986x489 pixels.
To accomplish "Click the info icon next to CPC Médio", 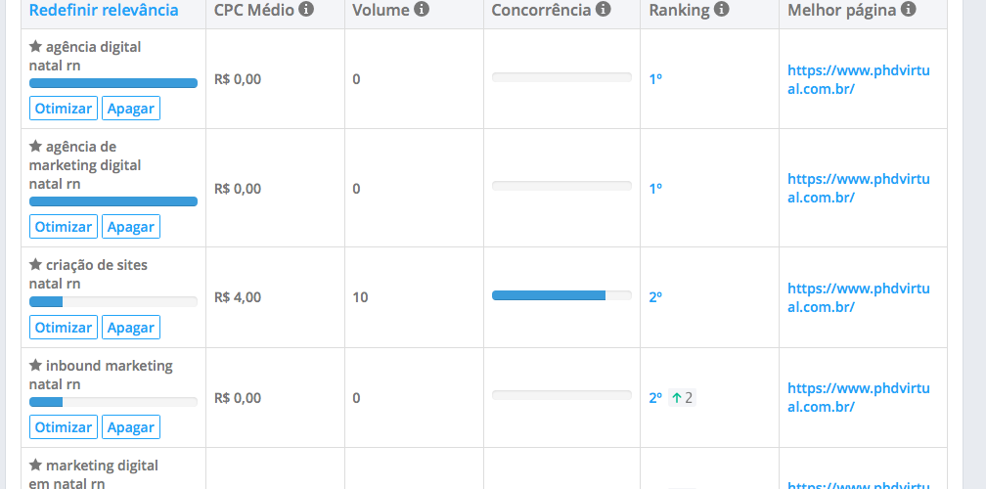I will tap(306, 10).
